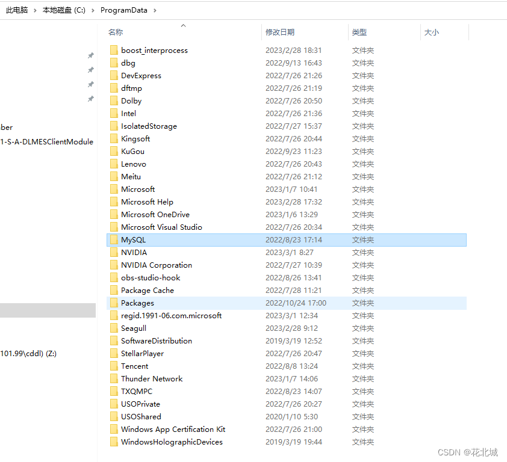Viewport: 507px width, 462px height.
Task: Click the date 2022/10/24 17:00 of Packages
Action: point(296,303)
